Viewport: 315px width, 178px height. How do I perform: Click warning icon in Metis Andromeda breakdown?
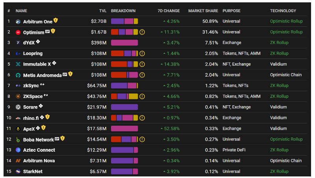pyautogui.click(x=142, y=75)
